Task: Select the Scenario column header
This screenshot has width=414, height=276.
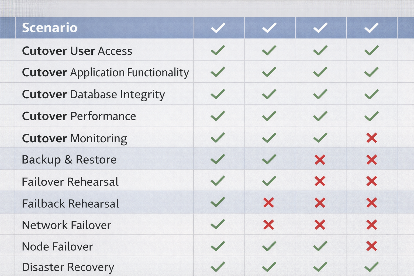Action: [x=50, y=28]
